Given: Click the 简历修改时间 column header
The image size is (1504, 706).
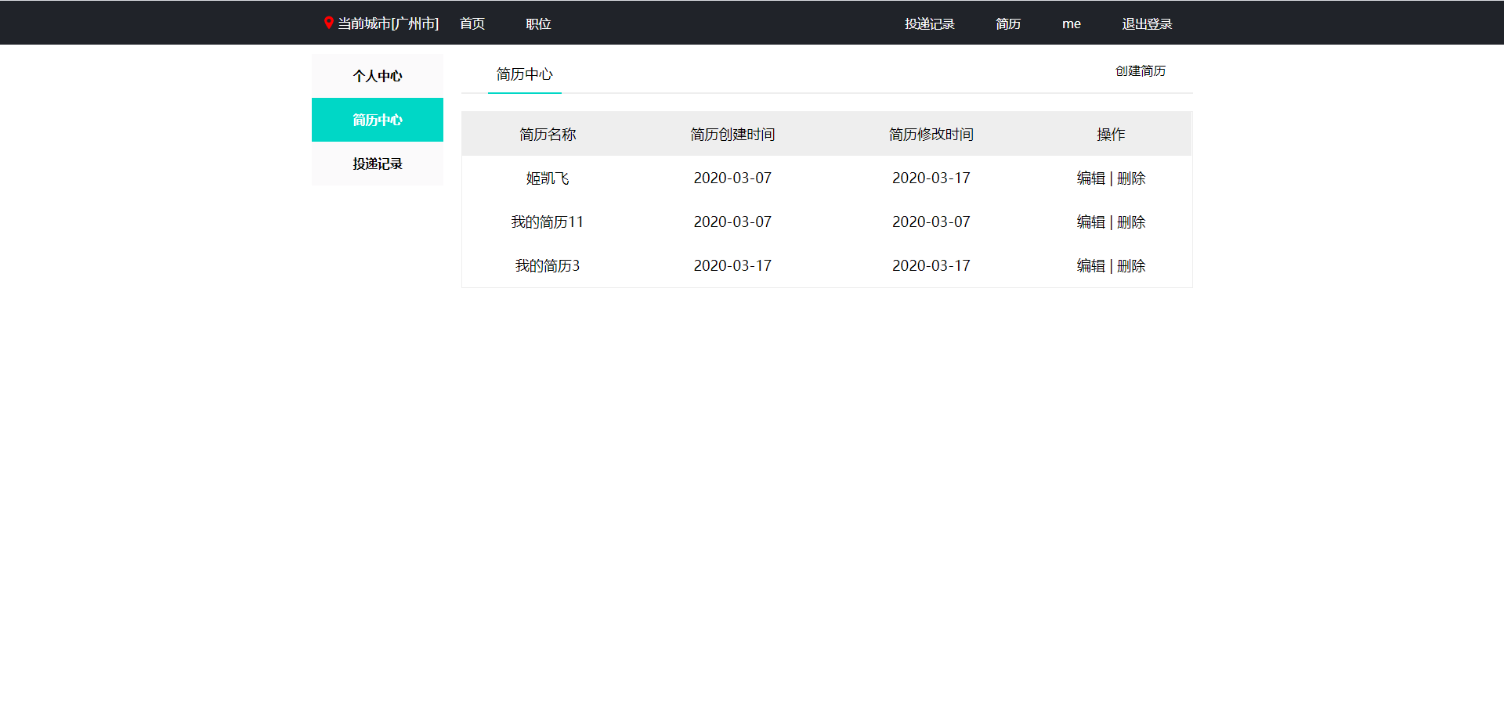Looking at the screenshot, I should click(931, 135).
